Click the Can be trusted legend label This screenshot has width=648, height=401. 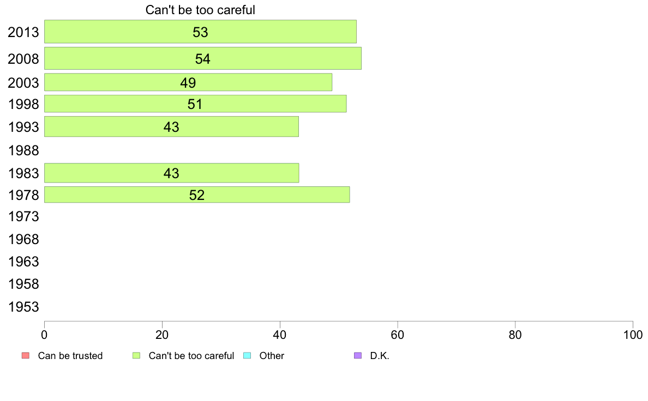70,356
